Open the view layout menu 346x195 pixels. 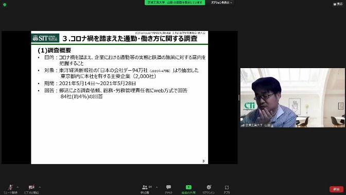coord(338,4)
